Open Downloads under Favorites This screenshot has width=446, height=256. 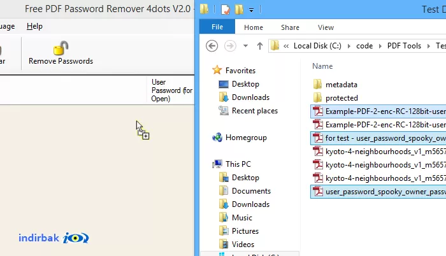coord(250,97)
